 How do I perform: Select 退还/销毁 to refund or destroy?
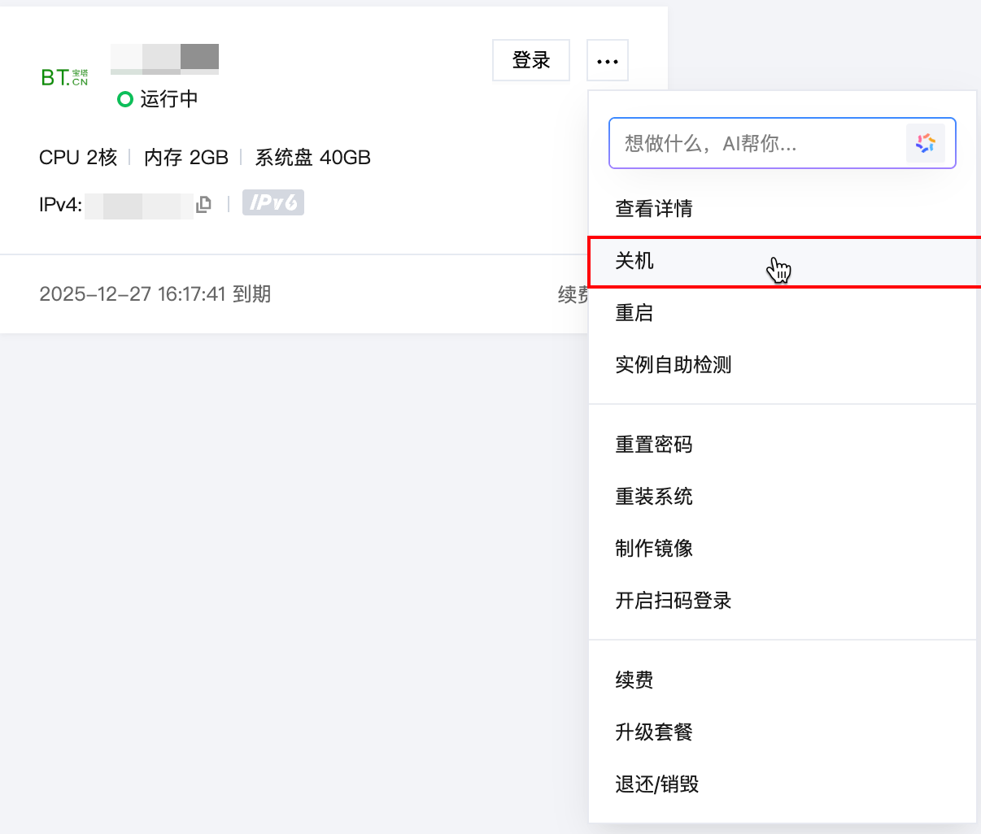pyautogui.click(x=657, y=784)
